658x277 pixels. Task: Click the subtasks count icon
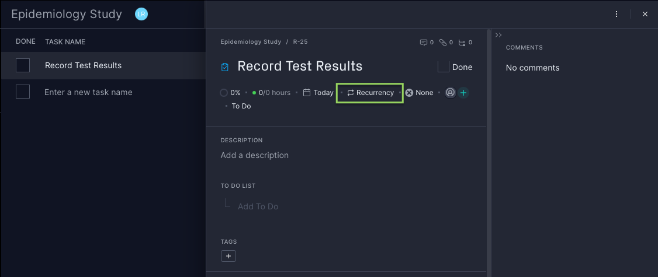pyautogui.click(x=462, y=43)
